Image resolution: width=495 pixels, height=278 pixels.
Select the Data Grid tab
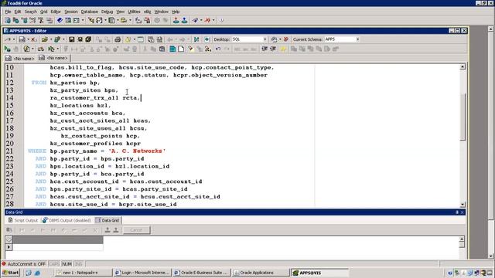108,220
